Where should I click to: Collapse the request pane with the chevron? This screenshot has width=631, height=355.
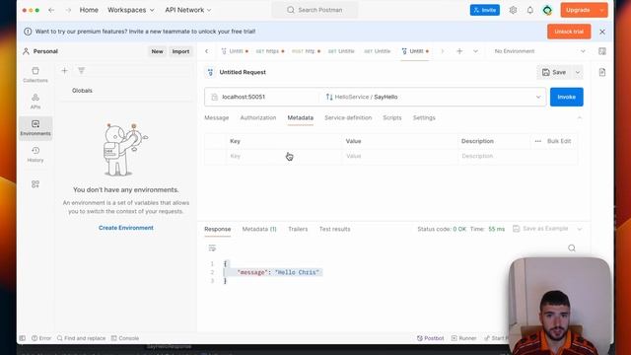(x=579, y=118)
